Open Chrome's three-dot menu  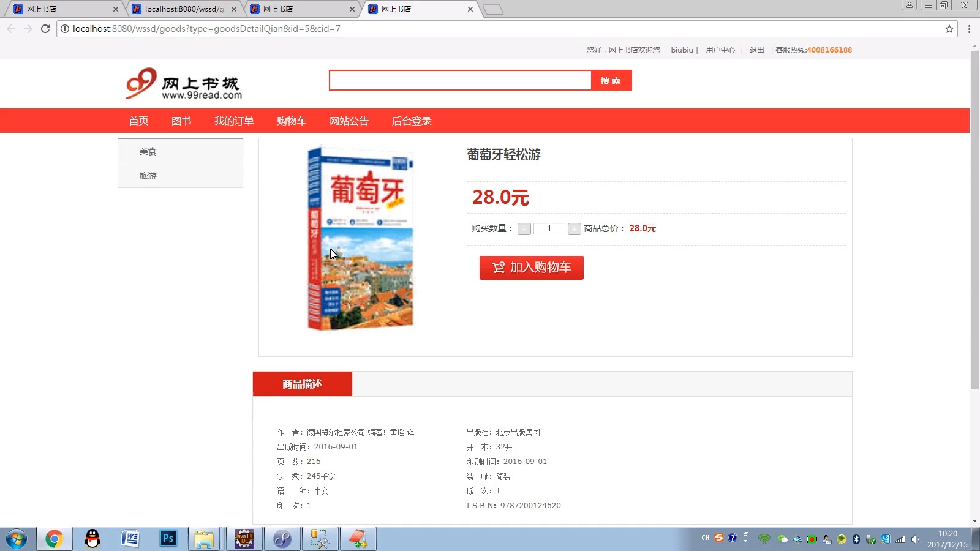coord(969,28)
